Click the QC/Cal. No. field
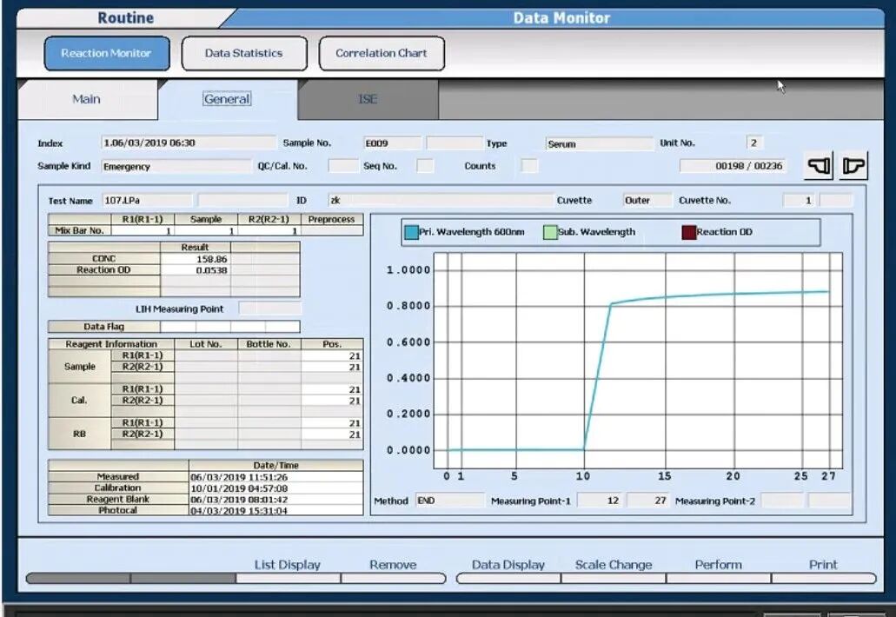896x617 pixels. click(343, 166)
